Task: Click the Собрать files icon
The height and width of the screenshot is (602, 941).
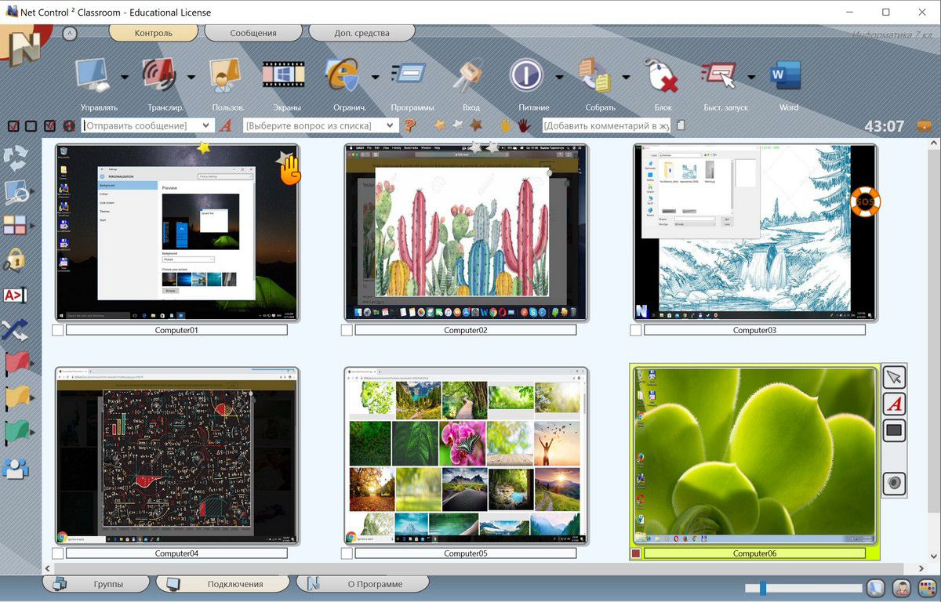Action: pyautogui.click(x=595, y=76)
